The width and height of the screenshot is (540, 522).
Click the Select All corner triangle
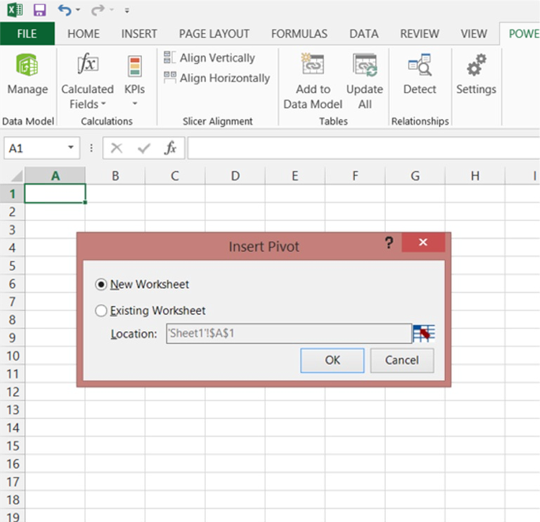(17, 176)
